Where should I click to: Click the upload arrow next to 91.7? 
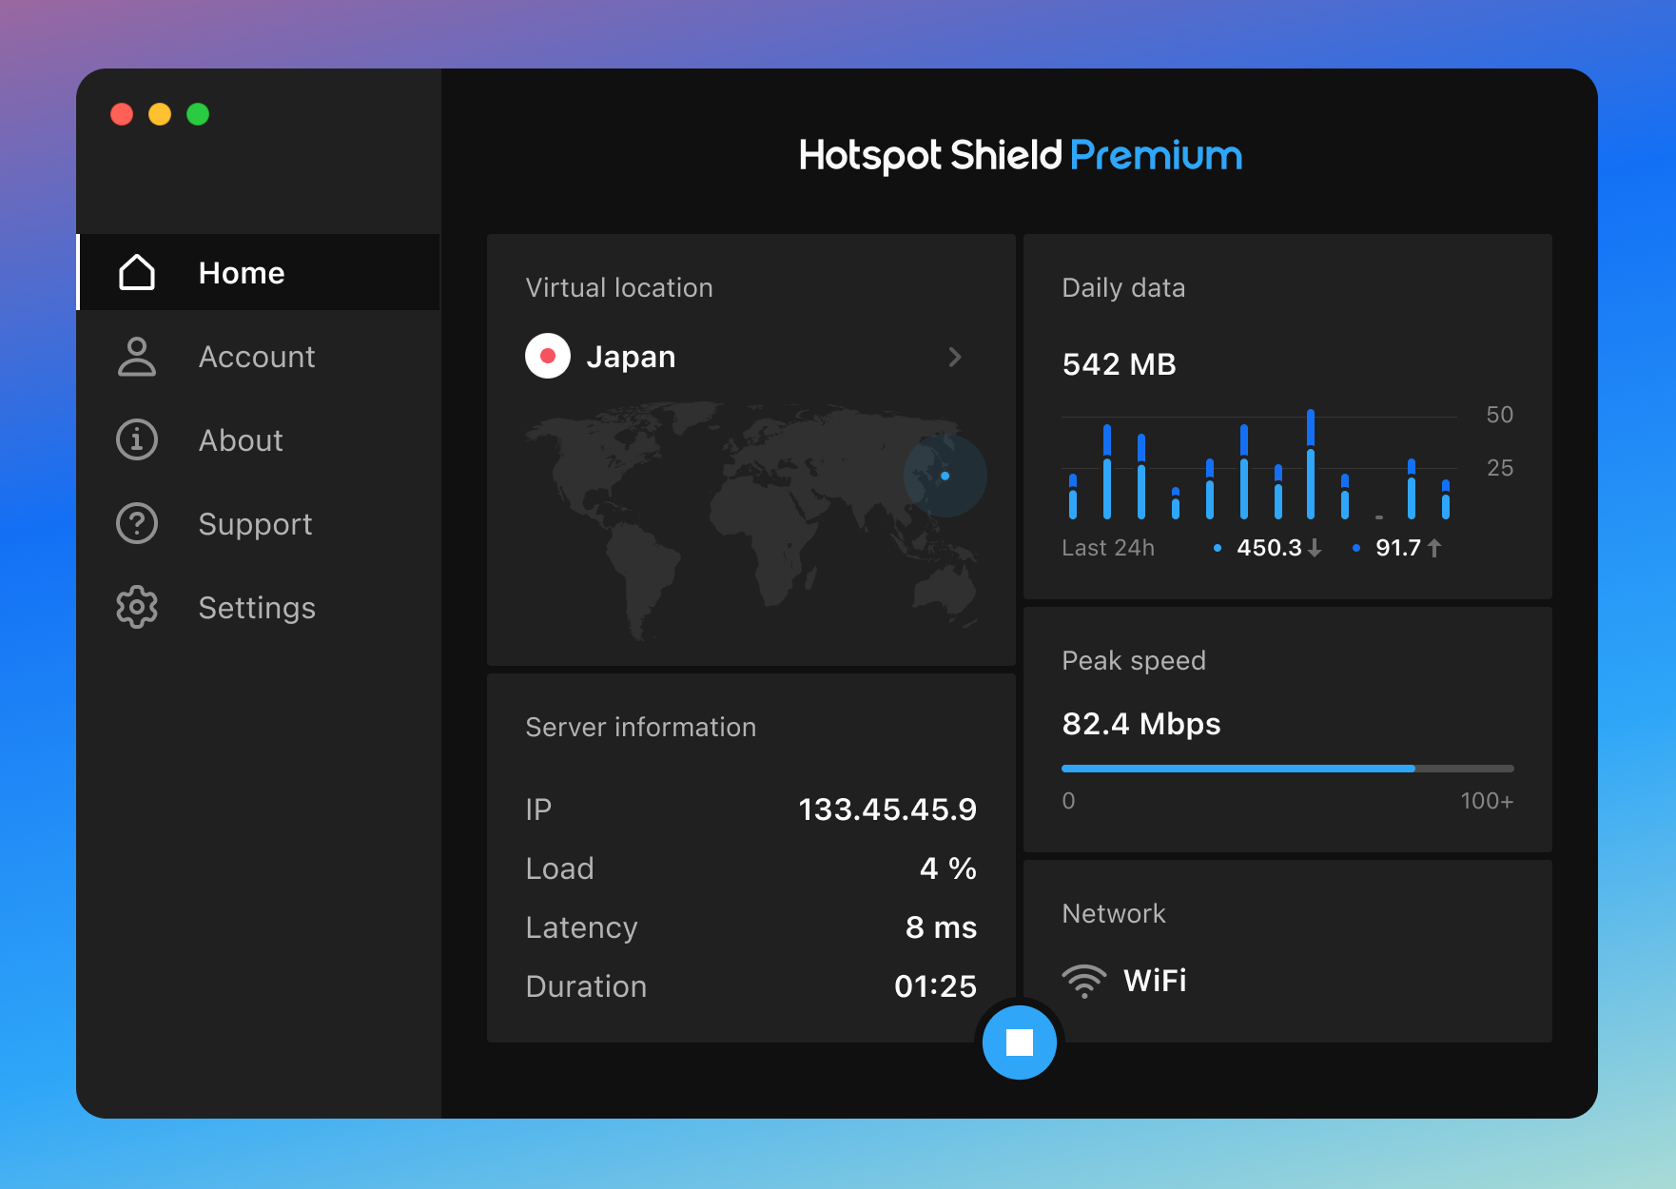point(1434,548)
